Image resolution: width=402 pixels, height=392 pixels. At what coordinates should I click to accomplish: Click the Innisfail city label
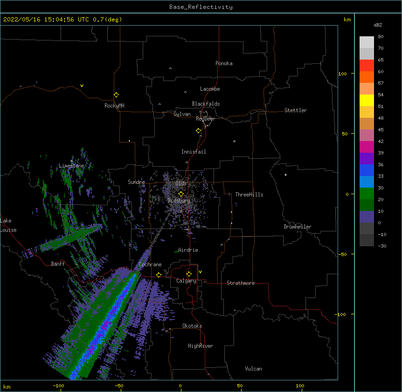pos(194,152)
